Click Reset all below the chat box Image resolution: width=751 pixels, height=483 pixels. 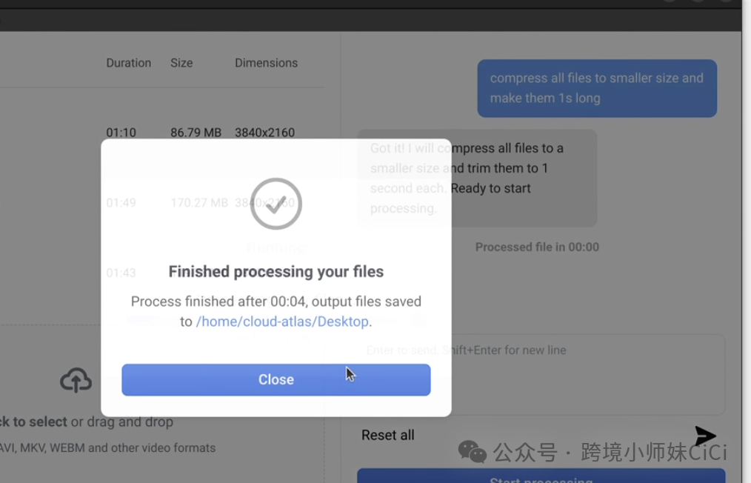pyautogui.click(x=387, y=435)
